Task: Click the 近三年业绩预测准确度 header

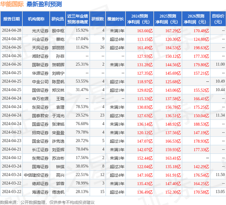Action: click(78, 19)
